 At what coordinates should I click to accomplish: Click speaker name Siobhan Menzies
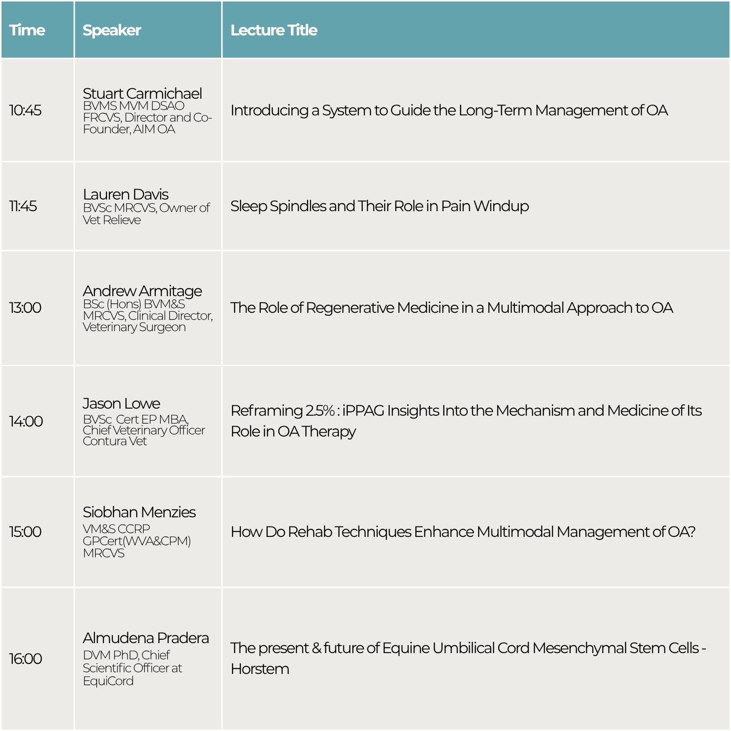point(139,512)
